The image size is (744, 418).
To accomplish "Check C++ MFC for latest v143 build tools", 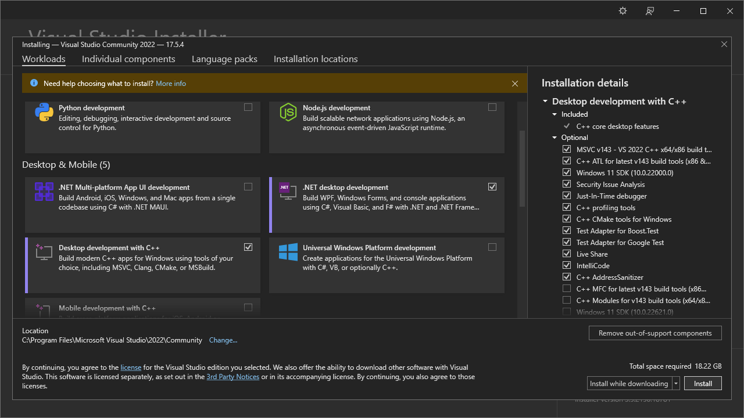I will pos(567,289).
